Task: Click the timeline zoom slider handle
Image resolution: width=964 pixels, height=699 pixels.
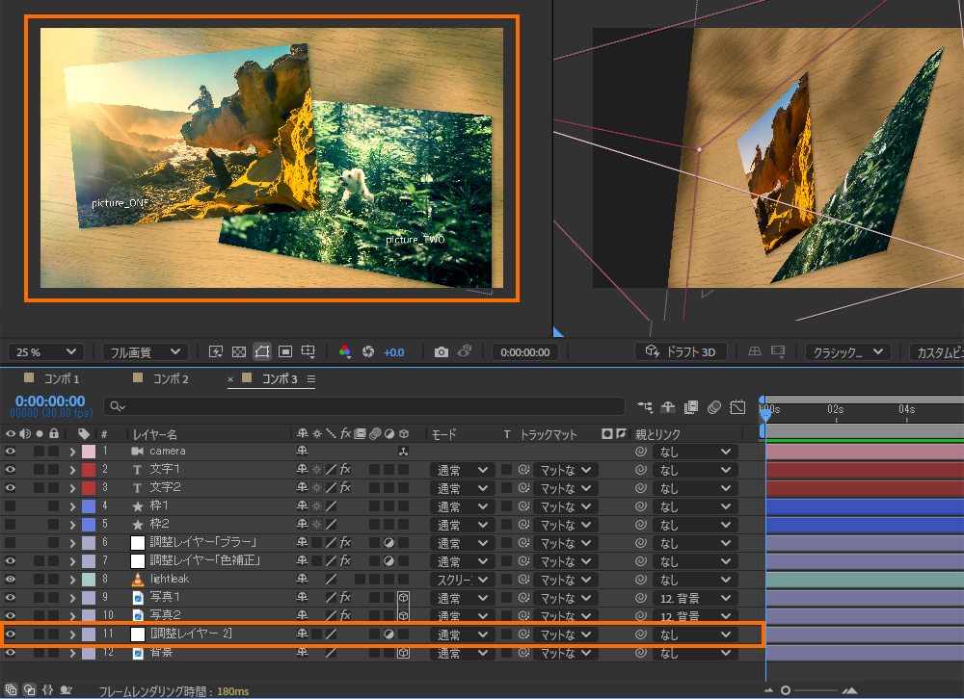Action: coord(787,690)
